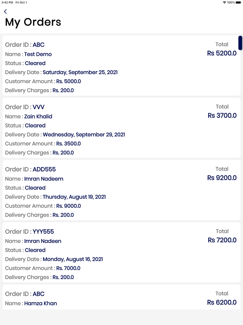Click the vertical scrollbar thumb
The height and width of the screenshot is (325, 243).
tap(240, 43)
